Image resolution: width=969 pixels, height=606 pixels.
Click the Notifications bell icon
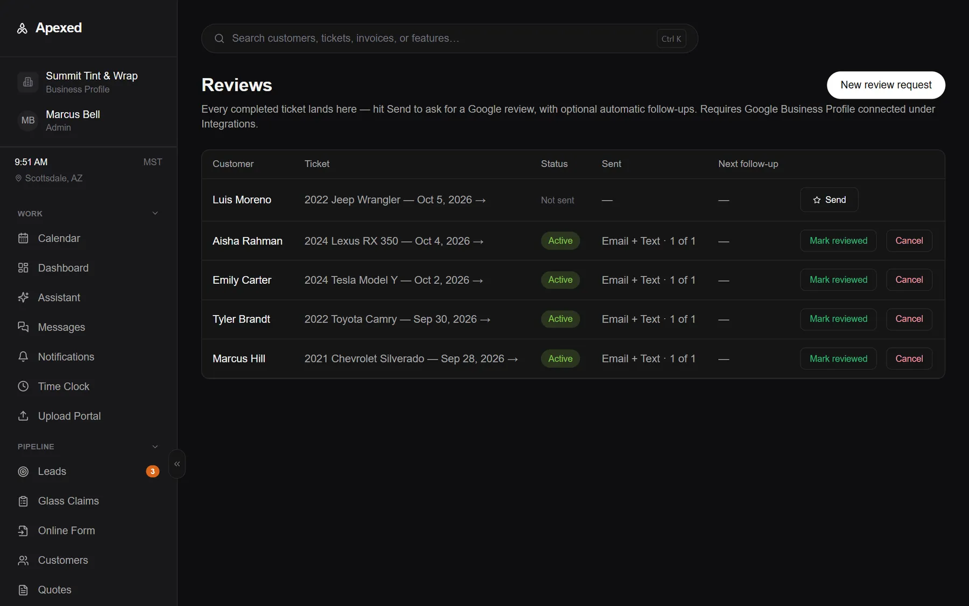[23, 357]
